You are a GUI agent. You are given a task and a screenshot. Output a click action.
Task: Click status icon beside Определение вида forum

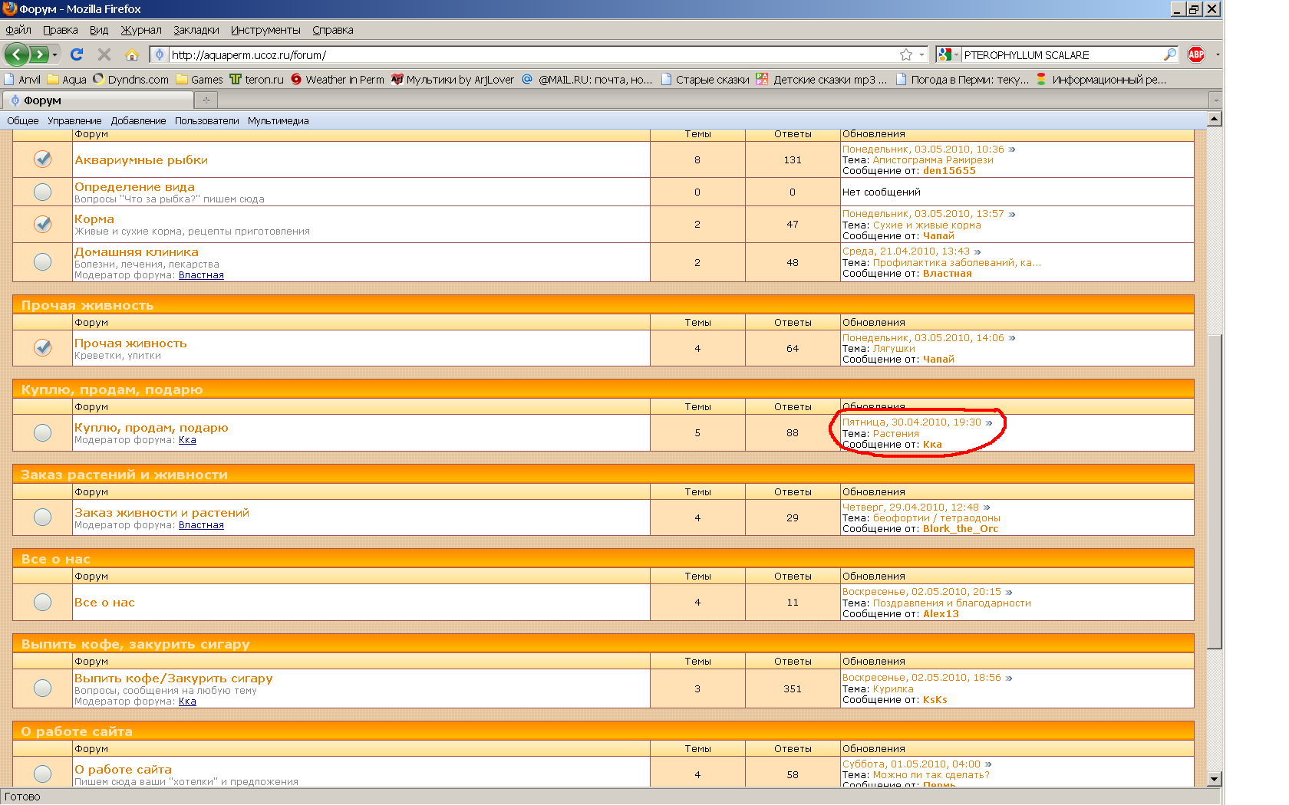tap(43, 192)
